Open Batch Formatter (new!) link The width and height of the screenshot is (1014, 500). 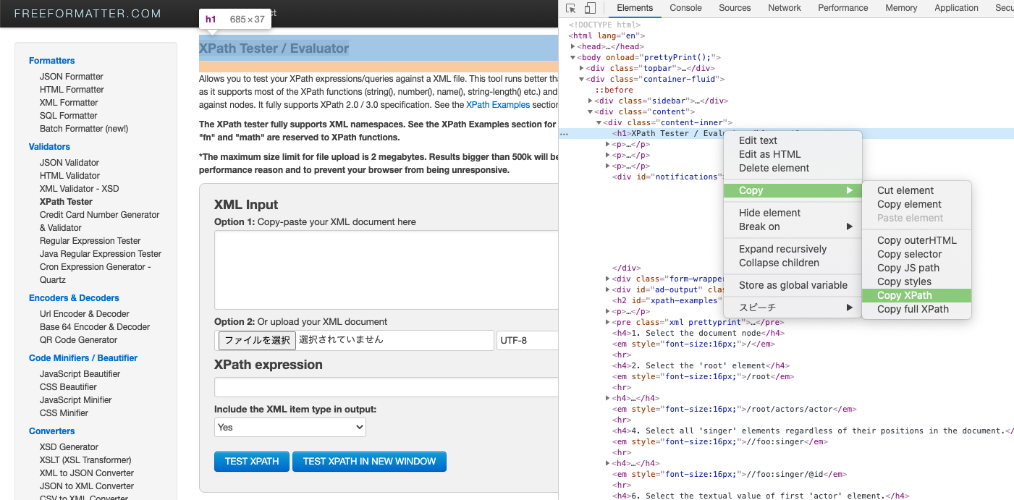pyautogui.click(x=84, y=128)
